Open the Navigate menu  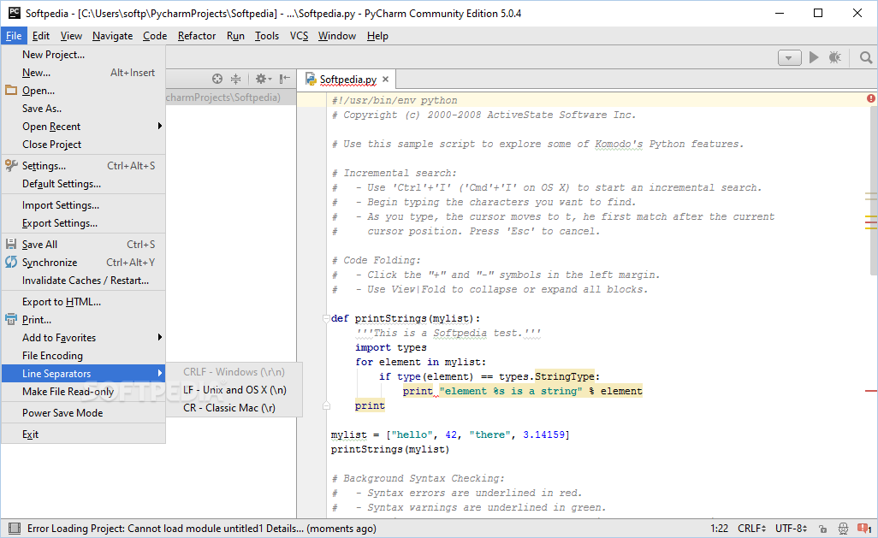coord(113,36)
